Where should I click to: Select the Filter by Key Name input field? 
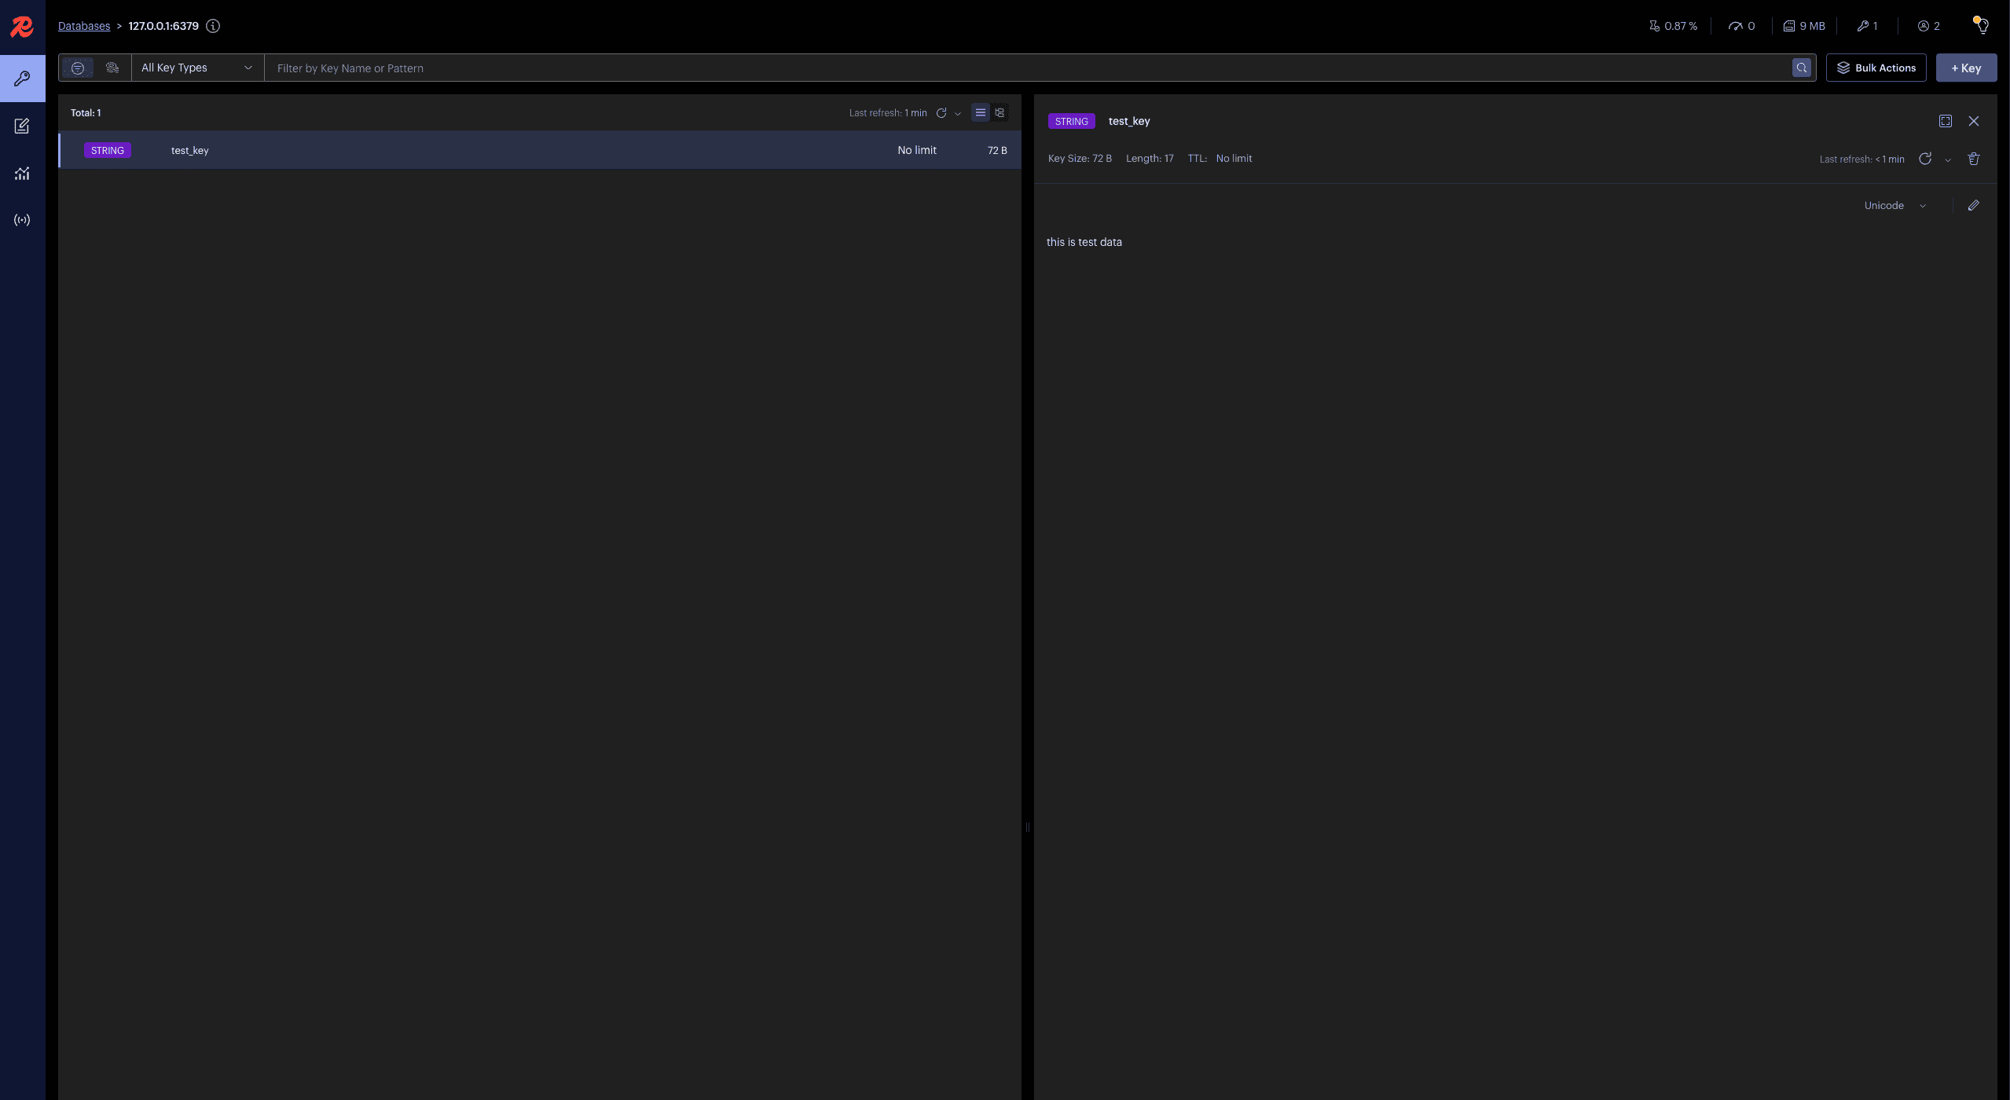tap(1029, 68)
